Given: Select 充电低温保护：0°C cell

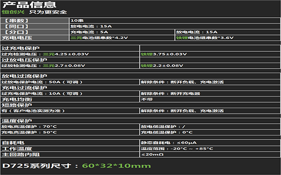Looking at the screenshot, I should click(210, 133).
